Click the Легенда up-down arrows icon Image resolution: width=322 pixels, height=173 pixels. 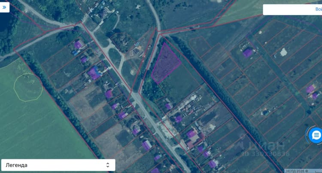108,165
